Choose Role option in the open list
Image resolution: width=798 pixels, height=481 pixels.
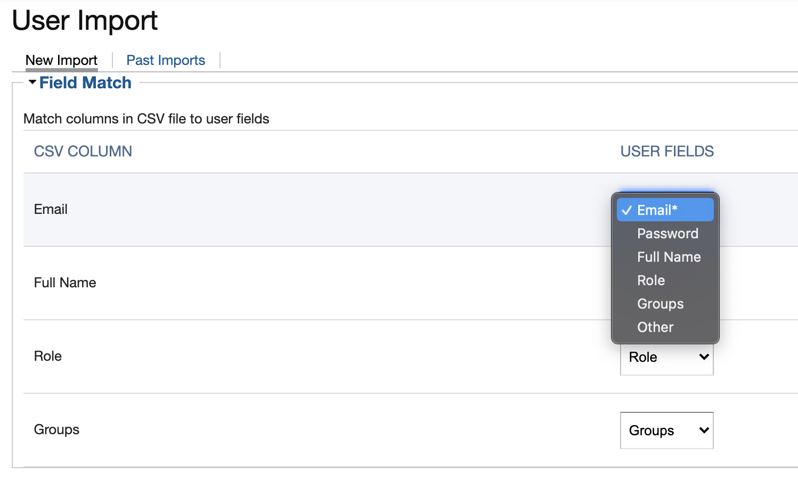click(x=651, y=280)
